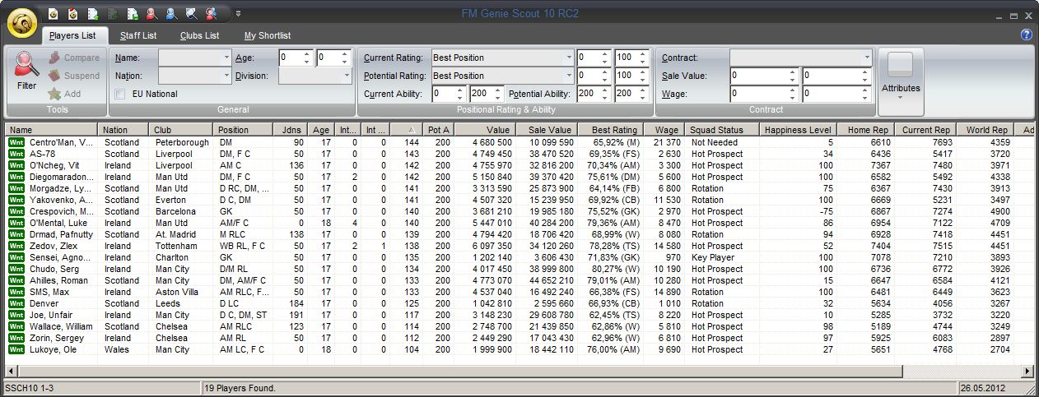Click the minimum Wage input field

(758, 94)
